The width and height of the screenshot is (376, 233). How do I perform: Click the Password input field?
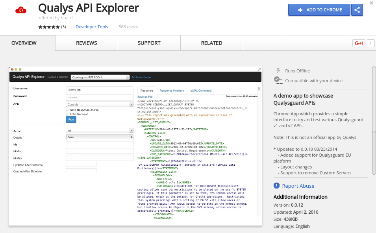click(x=100, y=97)
